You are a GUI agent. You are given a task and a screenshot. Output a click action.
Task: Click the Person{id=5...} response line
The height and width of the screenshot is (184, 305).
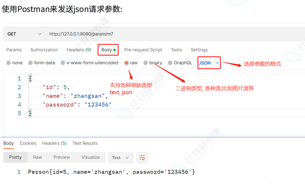(x=112, y=172)
